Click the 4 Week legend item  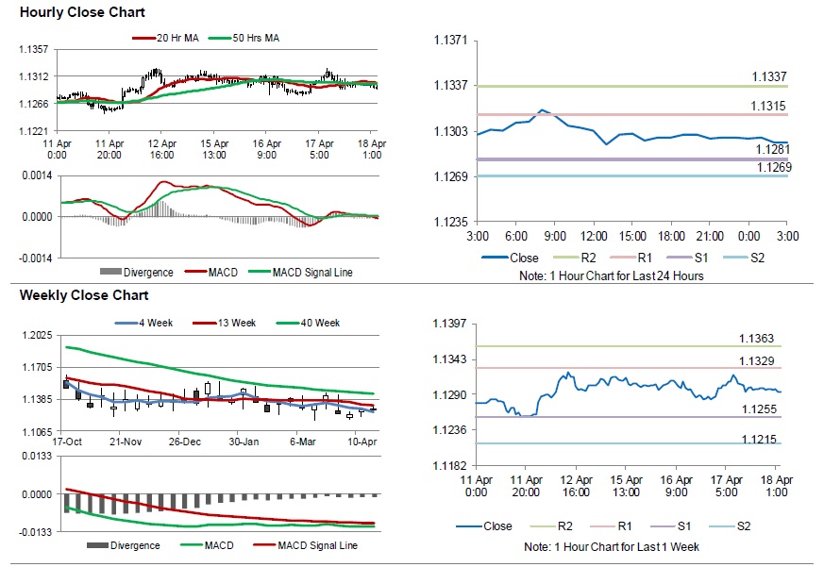[144, 324]
